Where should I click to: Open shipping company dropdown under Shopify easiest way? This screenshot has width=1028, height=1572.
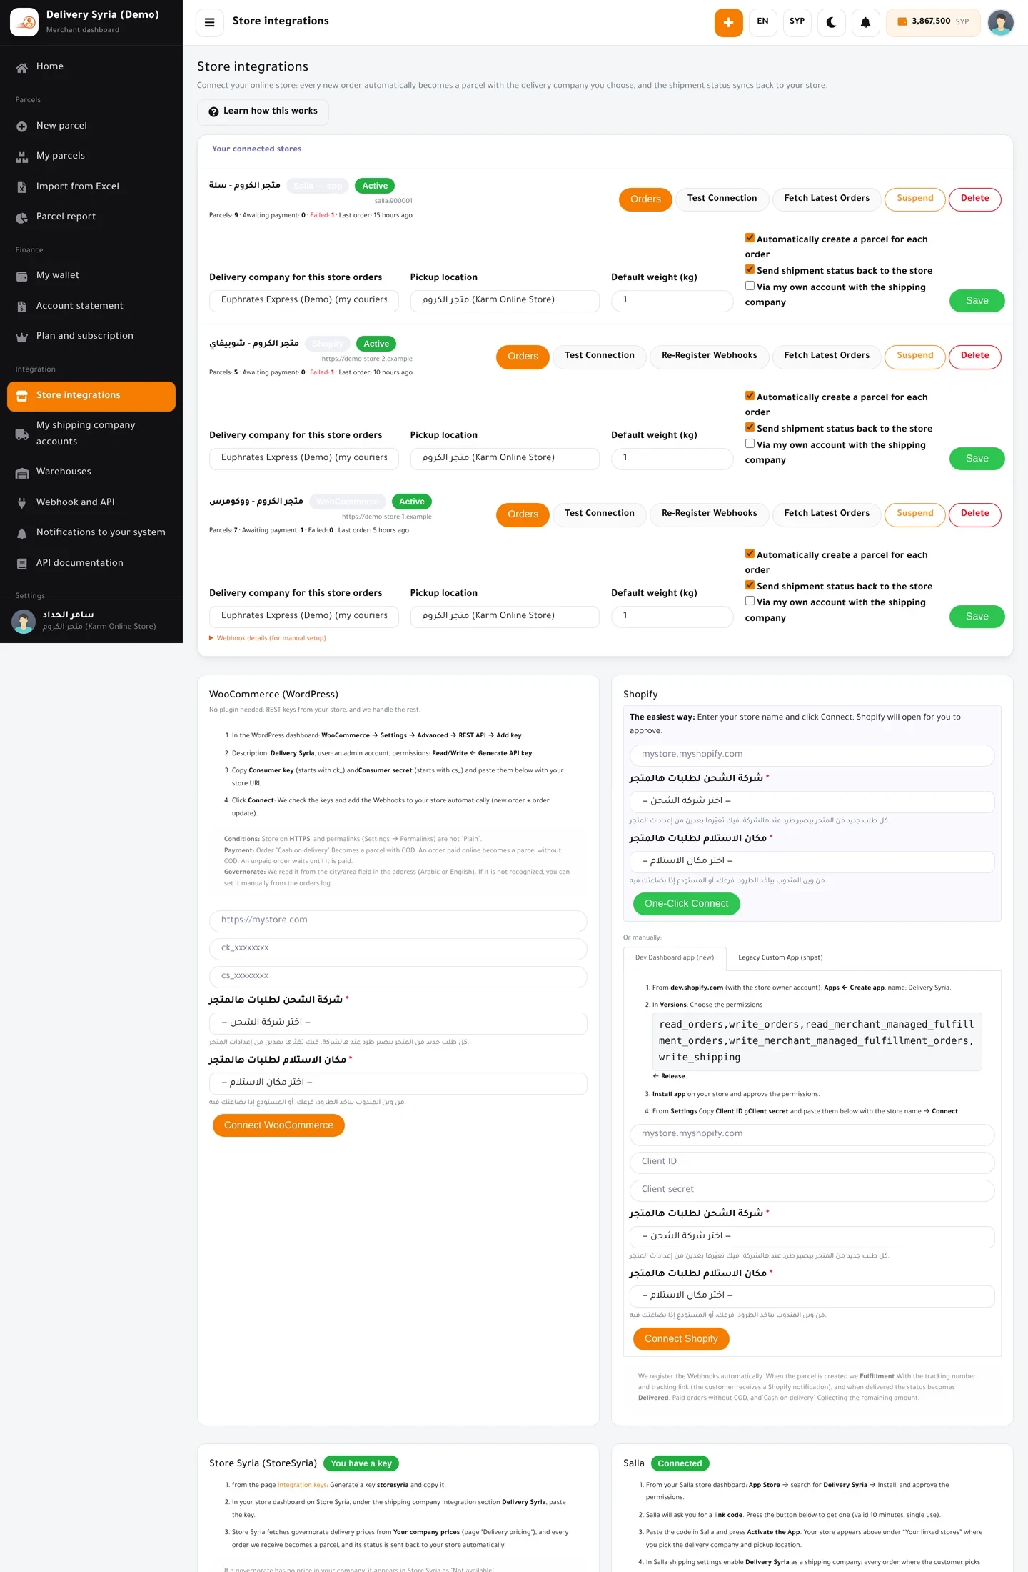point(812,801)
